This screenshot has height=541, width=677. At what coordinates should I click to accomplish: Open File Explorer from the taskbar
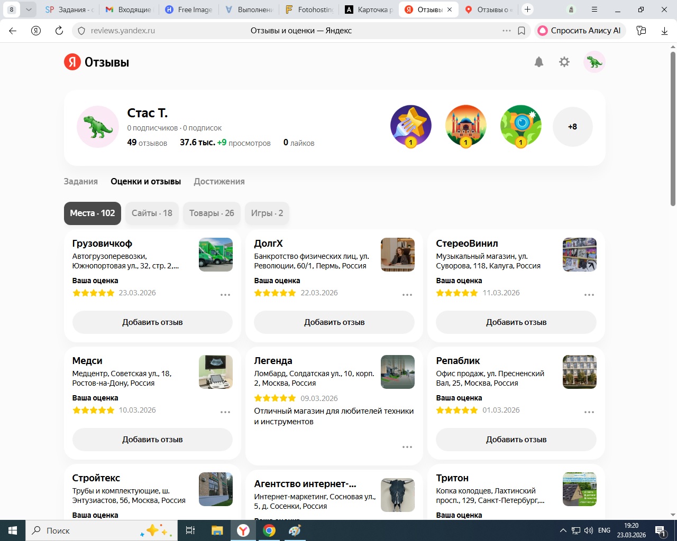tap(217, 530)
